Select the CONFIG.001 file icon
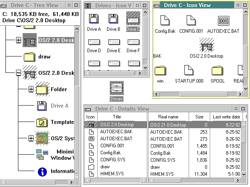Image resolution: width=250 pixels, height=187 pixels. coord(190,21)
